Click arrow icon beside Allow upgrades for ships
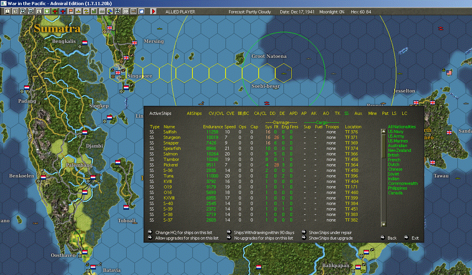The width and height of the screenshot is (472, 275). tap(150, 238)
